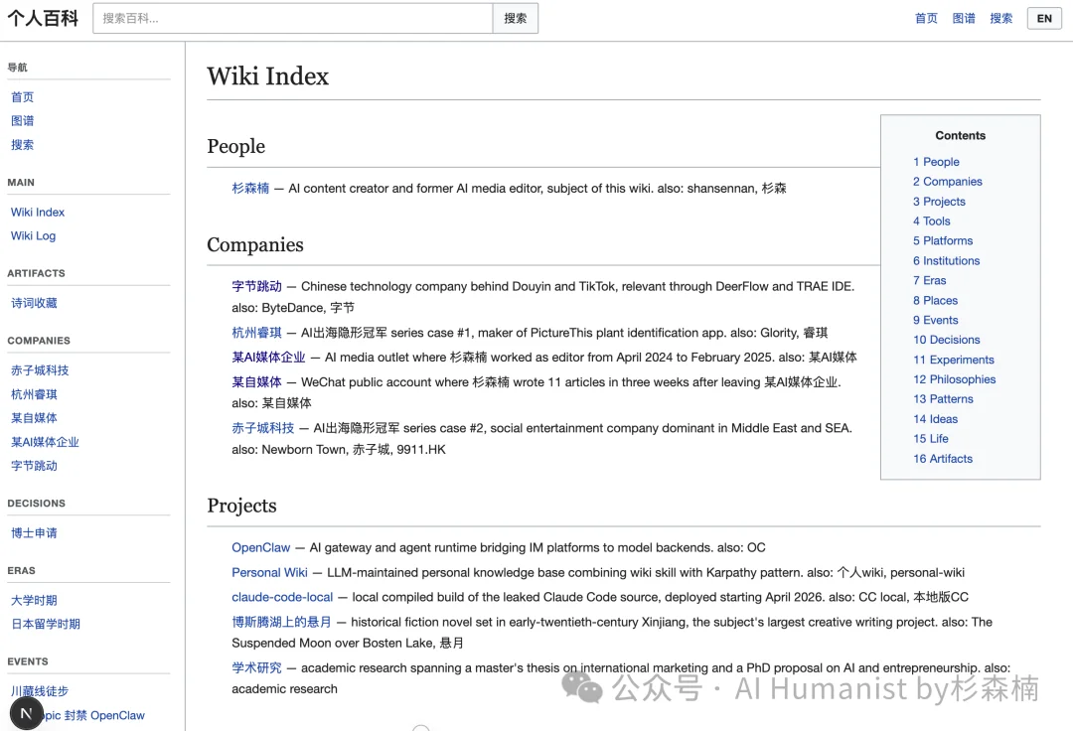The width and height of the screenshot is (1073, 731).
Task: Jump to 16 Artifacts in Contents
Action: 942,458
